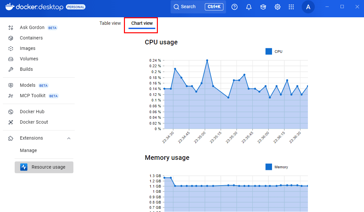Image resolution: width=364 pixels, height=212 pixels.
Task: Click the Volumes drive icon
Action: 11,59
